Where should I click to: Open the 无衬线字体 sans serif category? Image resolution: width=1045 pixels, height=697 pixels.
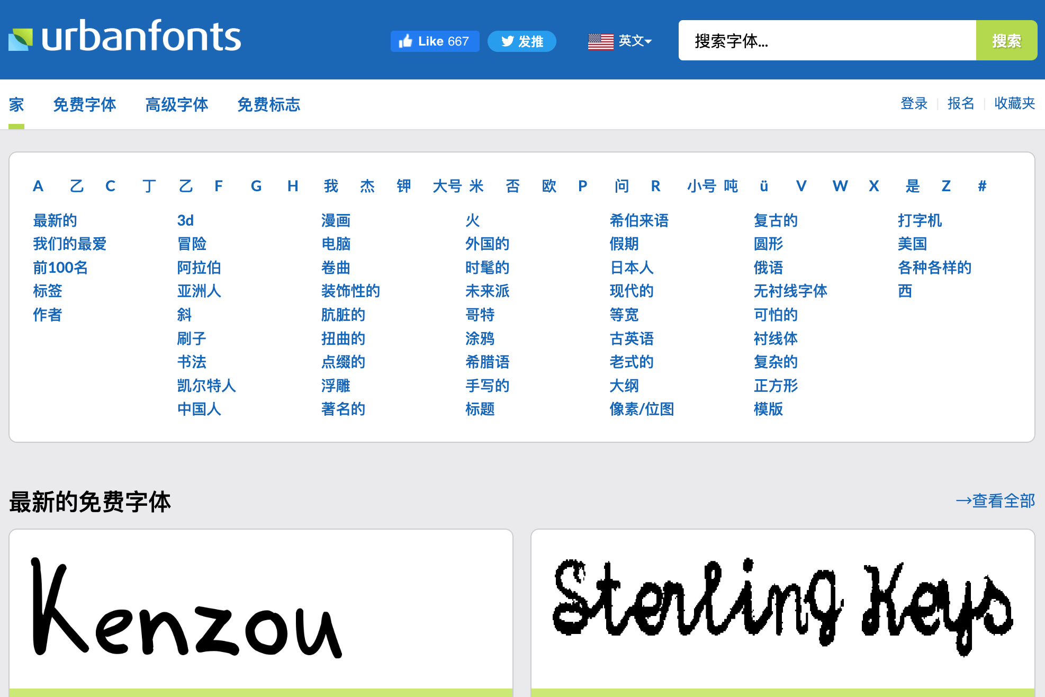790,291
